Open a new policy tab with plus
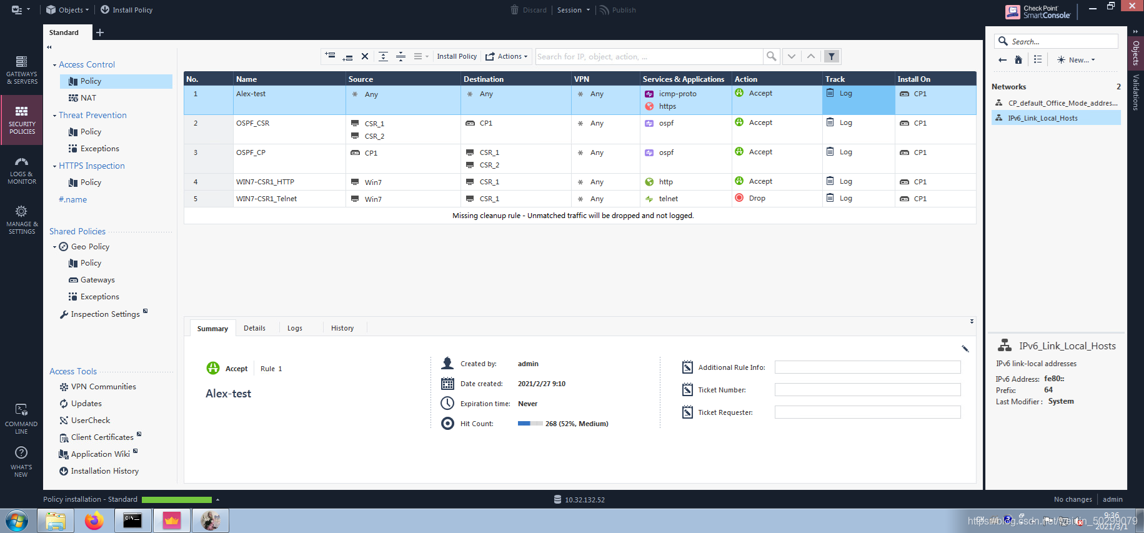Viewport: 1144px width, 533px height. coord(100,32)
